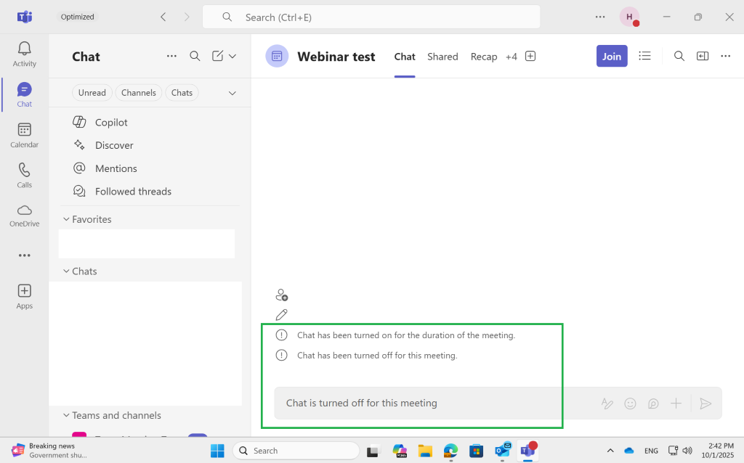This screenshot has width=744, height=463.
Task: Join the Webinar test meeting
Action: click(x=612, y=56)
